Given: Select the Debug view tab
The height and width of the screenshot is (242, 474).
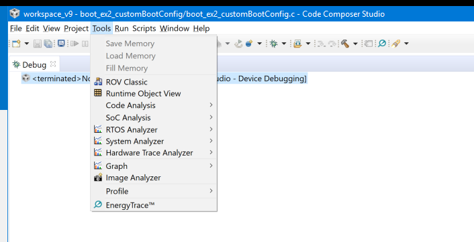Looking at the screenshot, I should (x=34, y=64).
